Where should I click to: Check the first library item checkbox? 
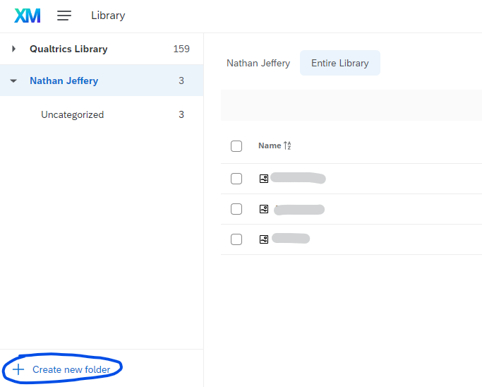click(236, 179)
